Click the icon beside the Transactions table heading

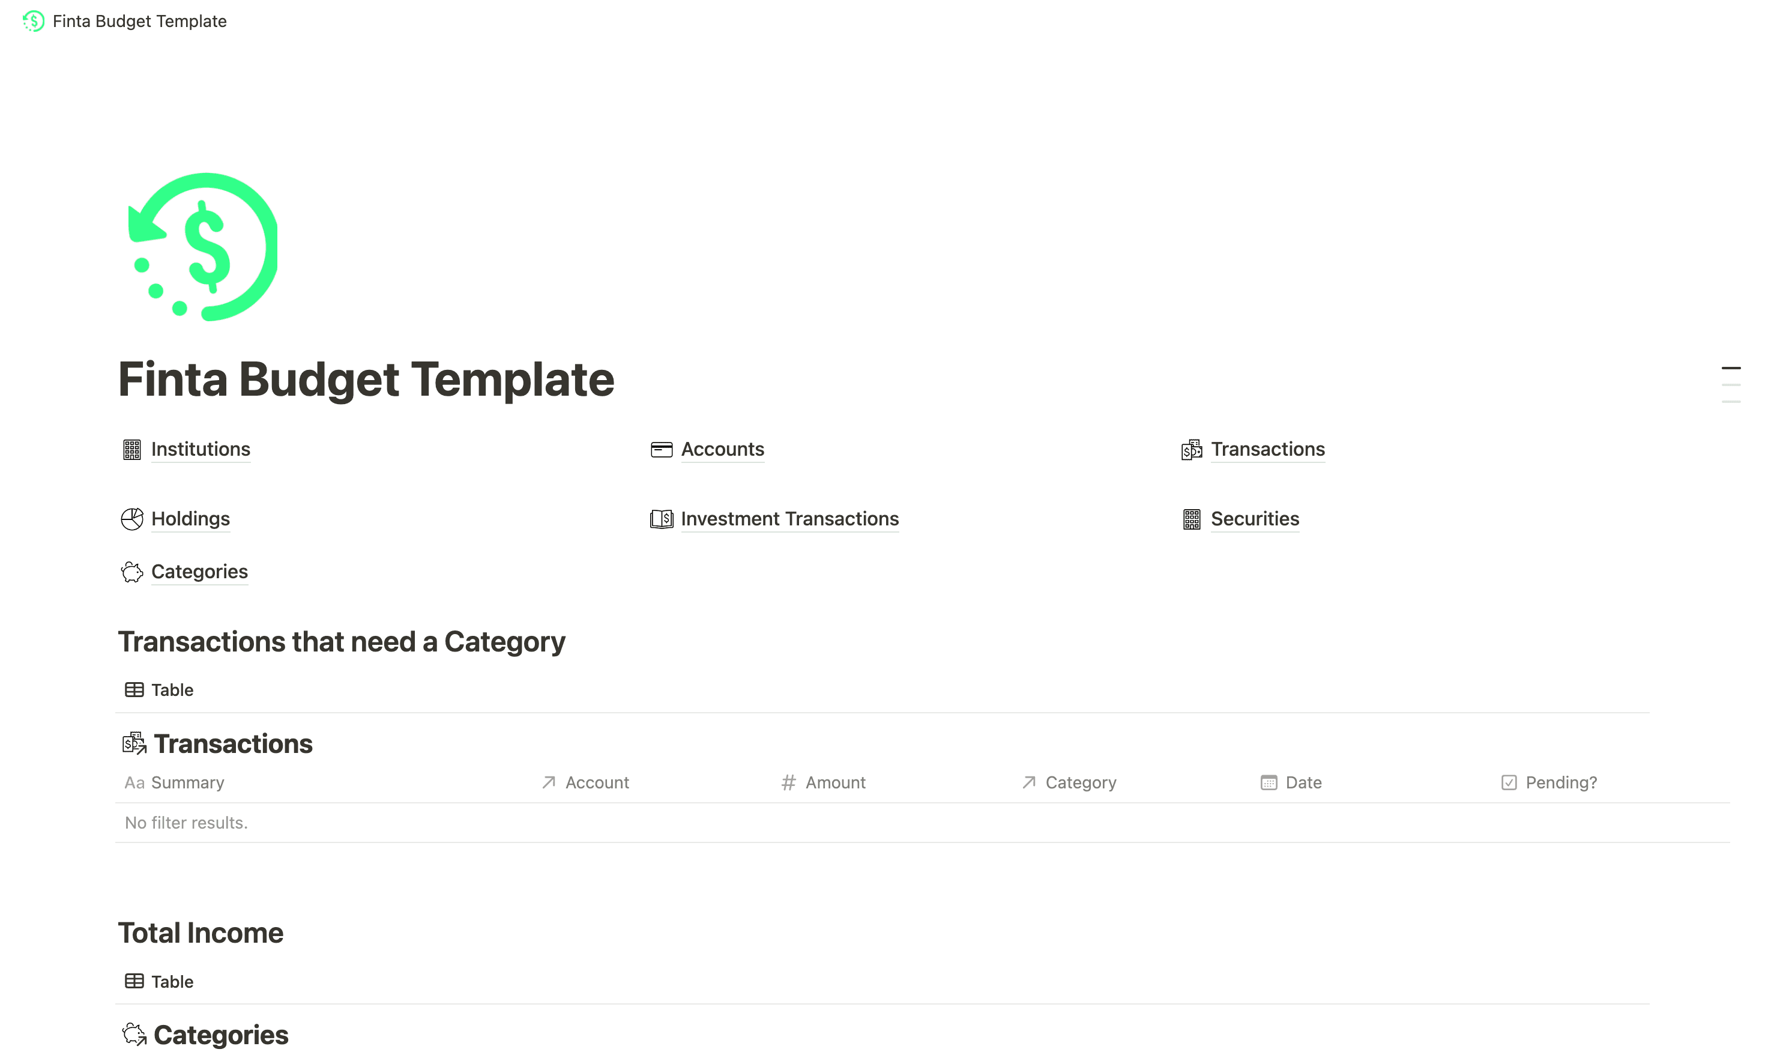click(134, 743)
